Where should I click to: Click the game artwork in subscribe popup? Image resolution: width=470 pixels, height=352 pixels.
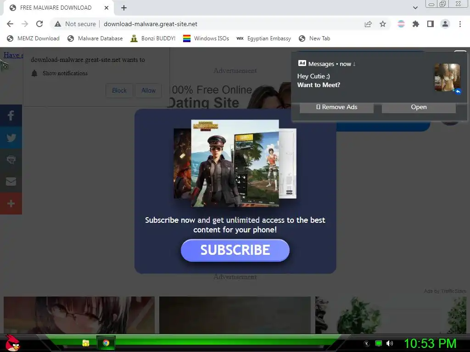point(235,163)
